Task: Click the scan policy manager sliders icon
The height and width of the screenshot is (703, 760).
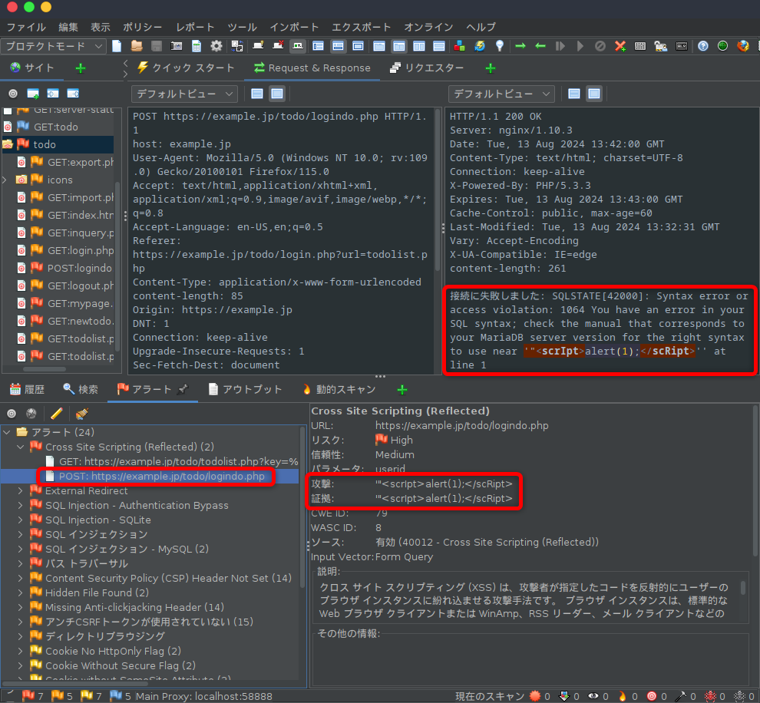Action: pos(640,46)
